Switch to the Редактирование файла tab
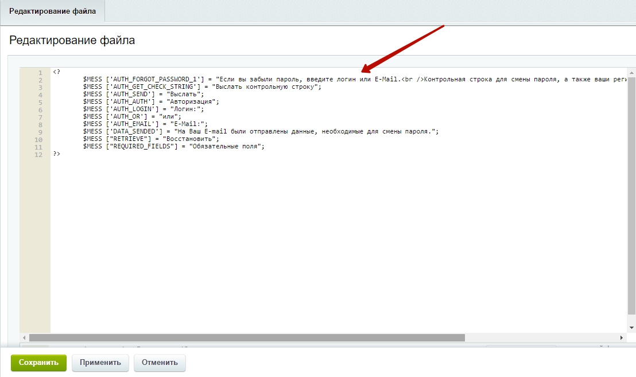This screenshot has height=377, width=636. pyautogui.click(x=52, y=11)
